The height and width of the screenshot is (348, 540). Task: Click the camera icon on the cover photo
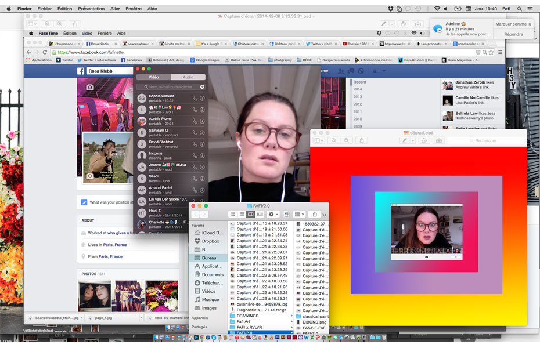pyautogui.click(x=90, y=88)
